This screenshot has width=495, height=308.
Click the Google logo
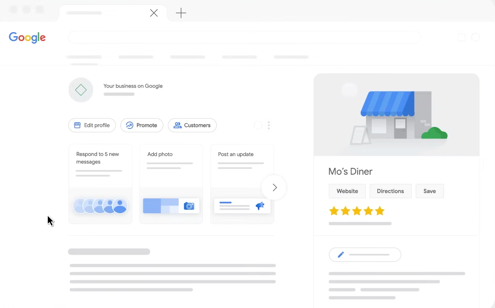[27, 37]
